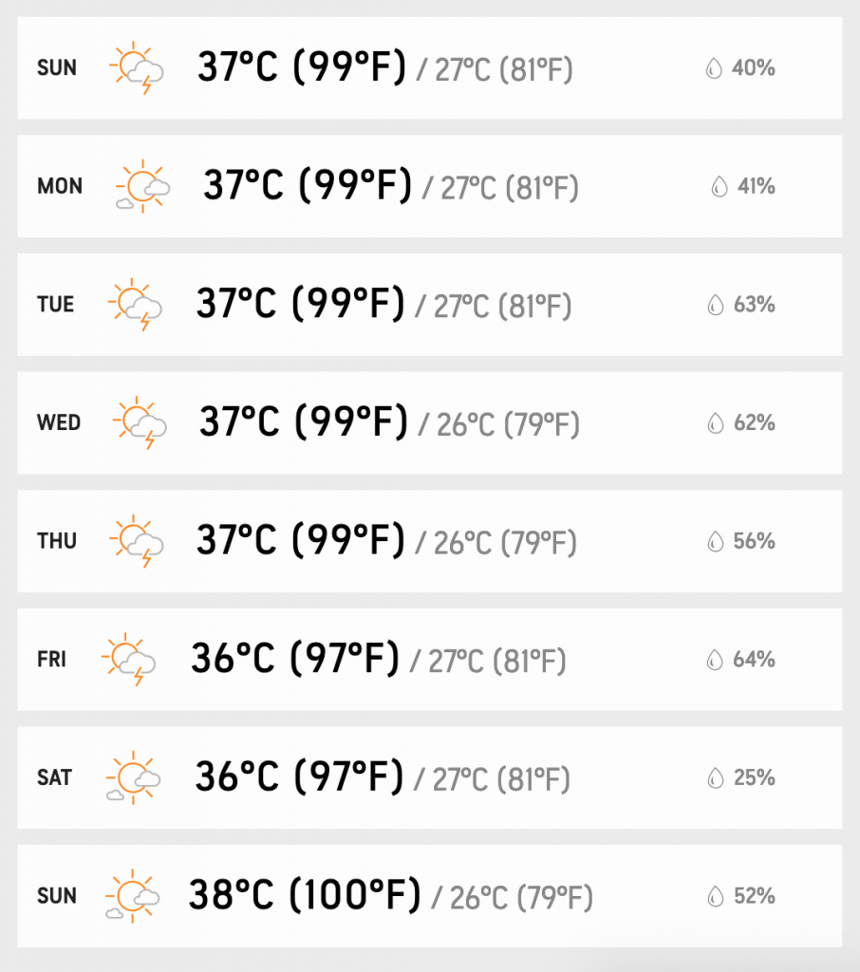Click the 62% precipitation value on WED

pyautogui.click(x=755, y=422)
